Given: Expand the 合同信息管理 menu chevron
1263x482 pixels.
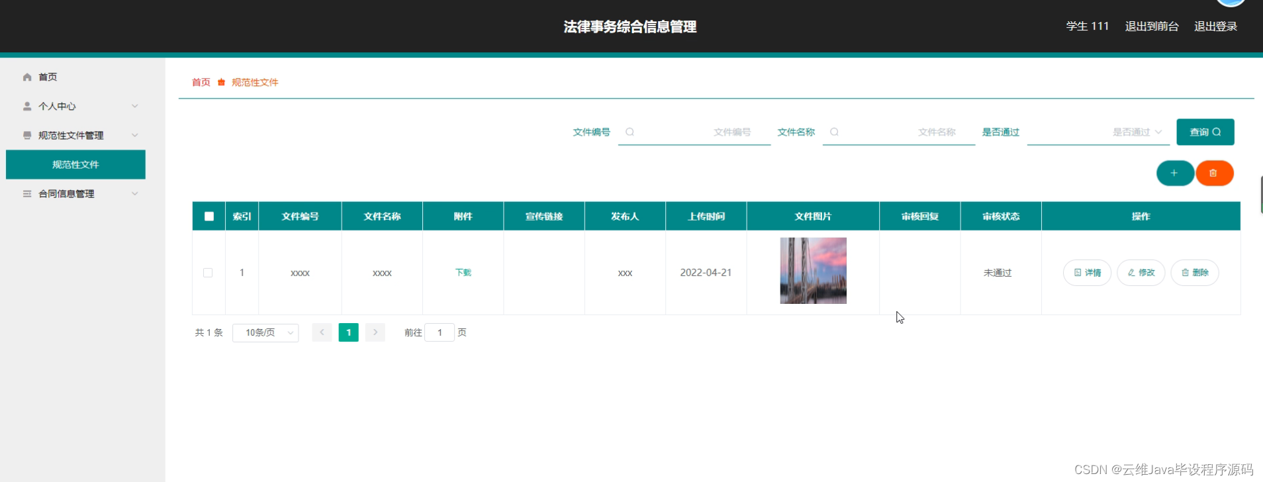Looking at the screenshot, I should tap(135, 193).
